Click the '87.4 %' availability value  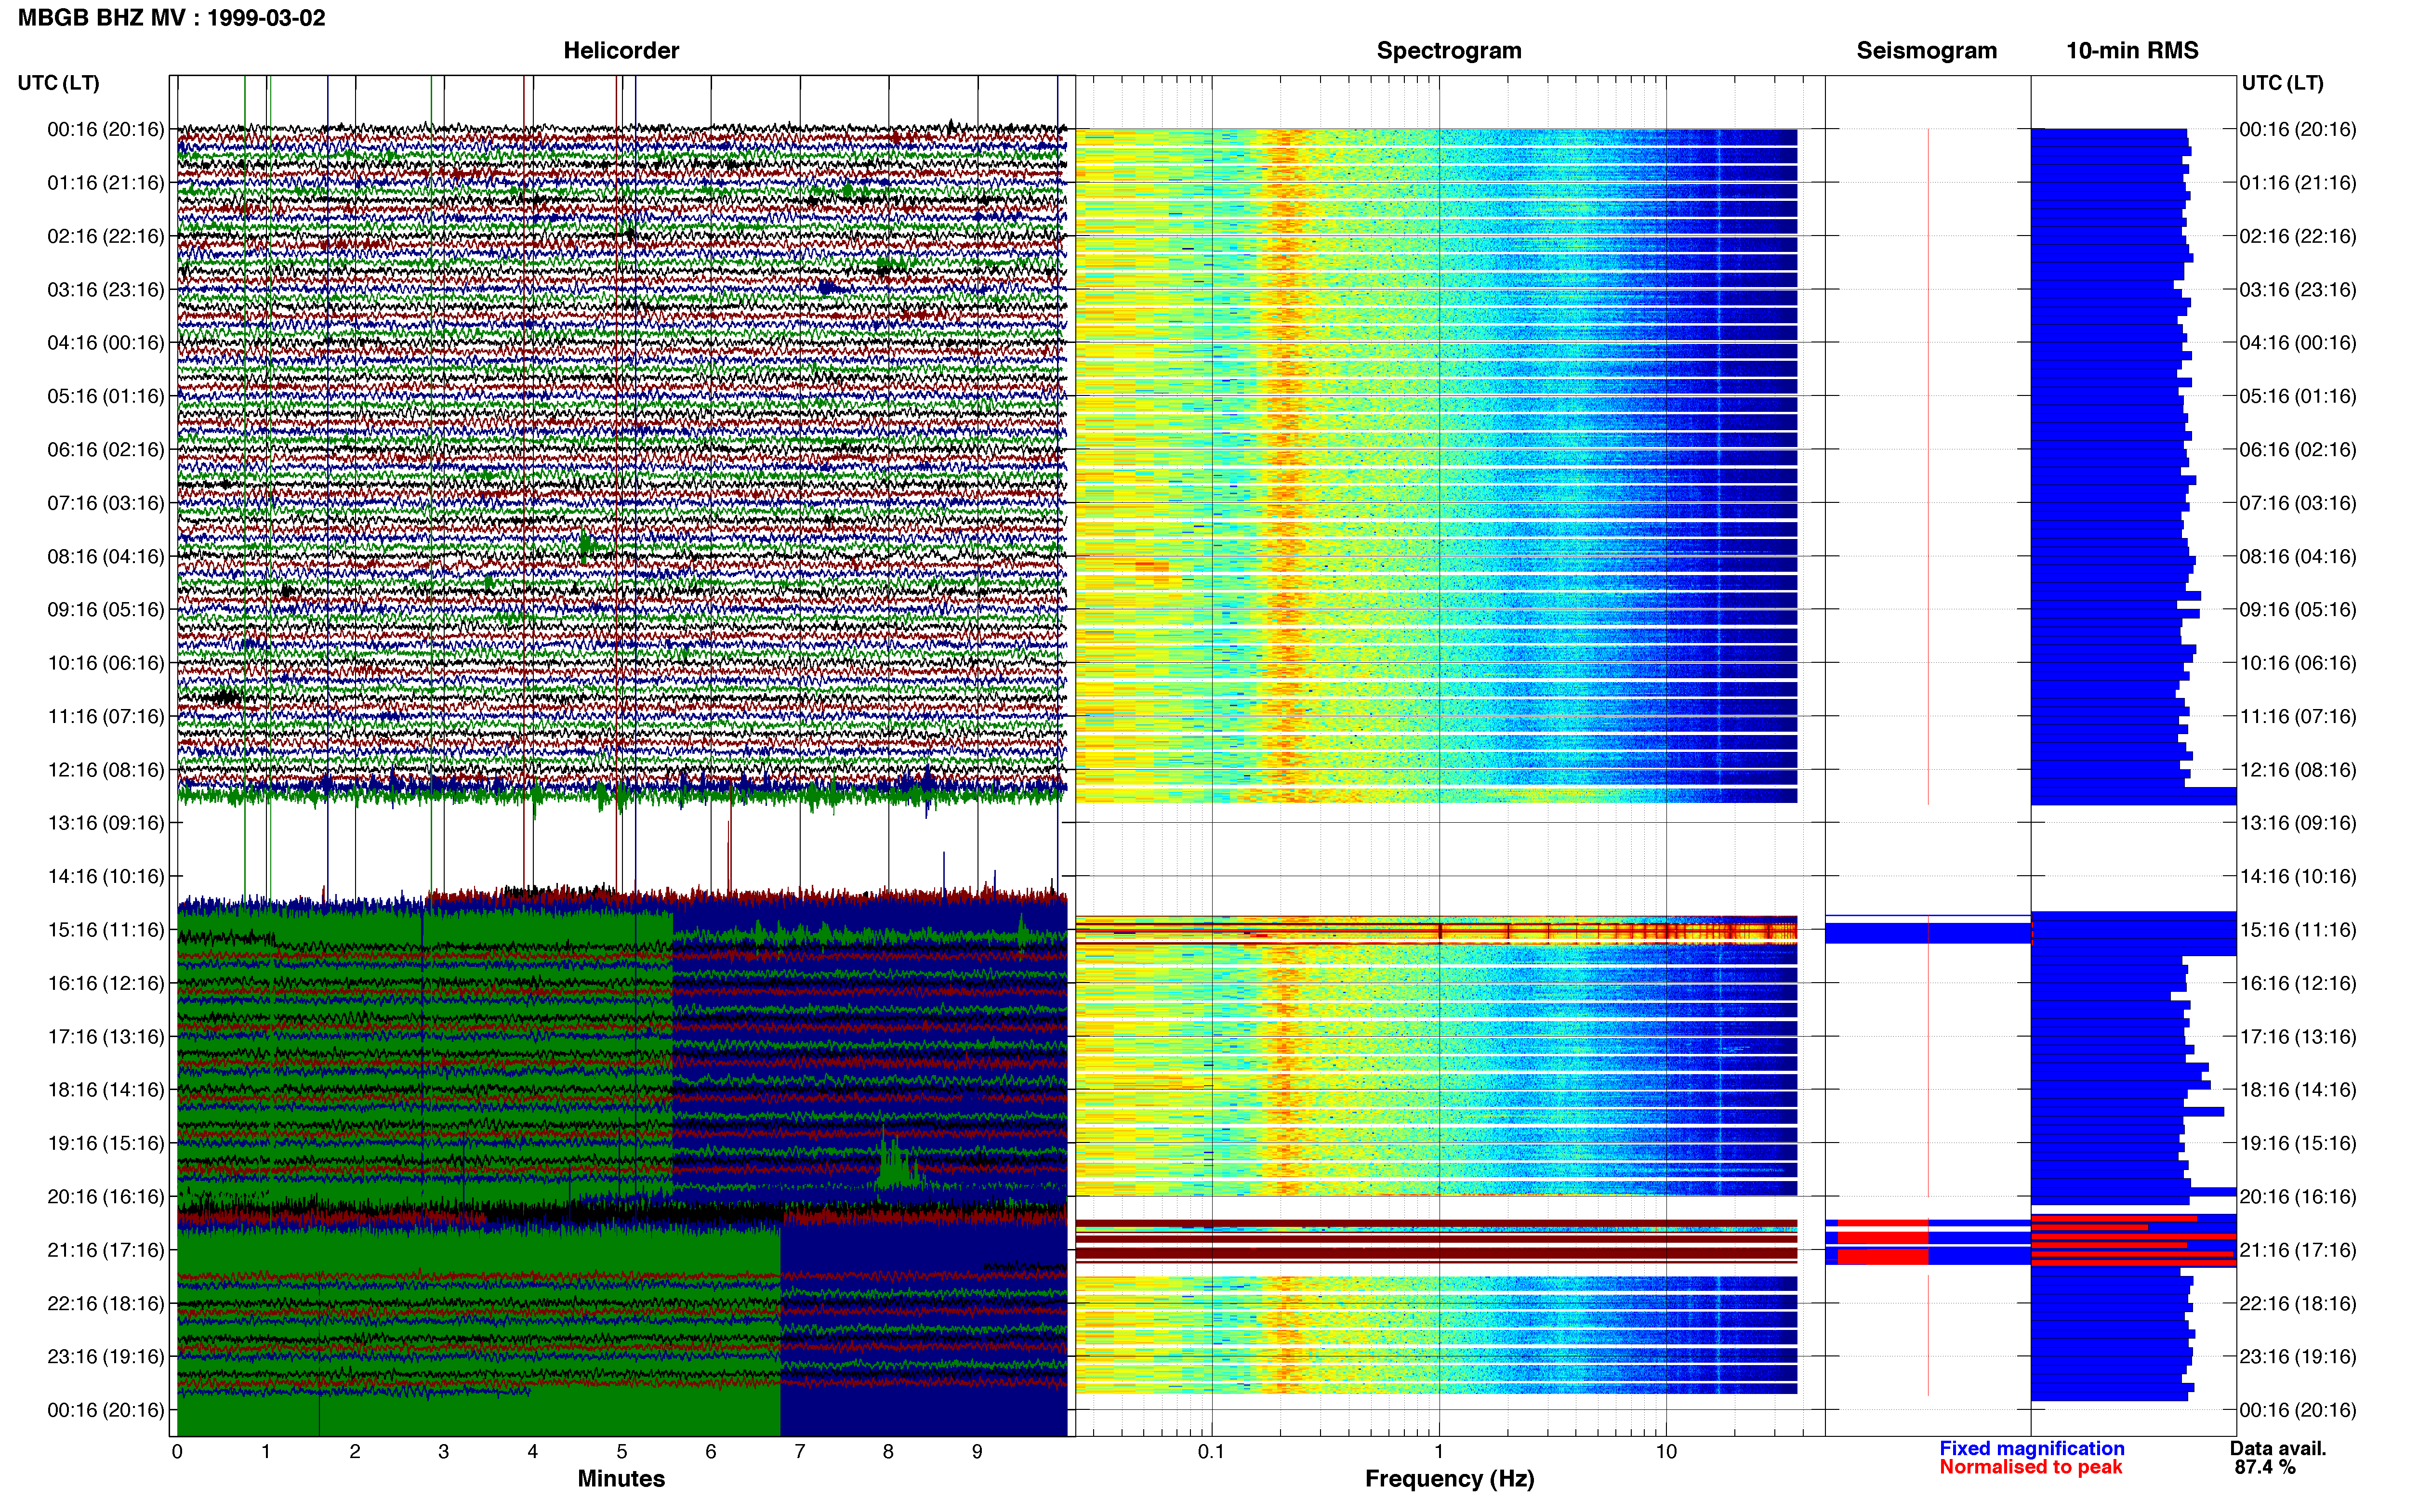[2265, 1467]
